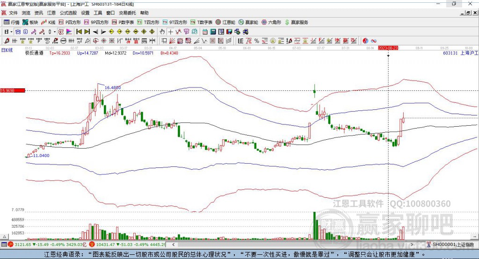Click the 9T四方形 toolbar button
This screenshot has height=259, width=479.
pos(175,22)
